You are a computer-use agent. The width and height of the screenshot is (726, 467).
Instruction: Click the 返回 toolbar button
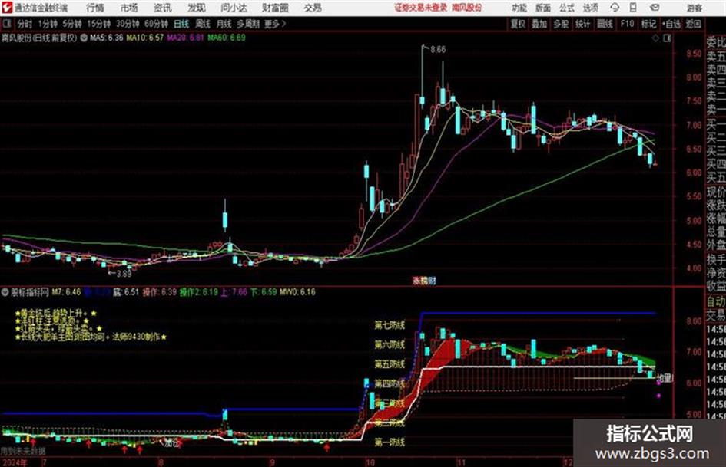[x=693, y=24]
